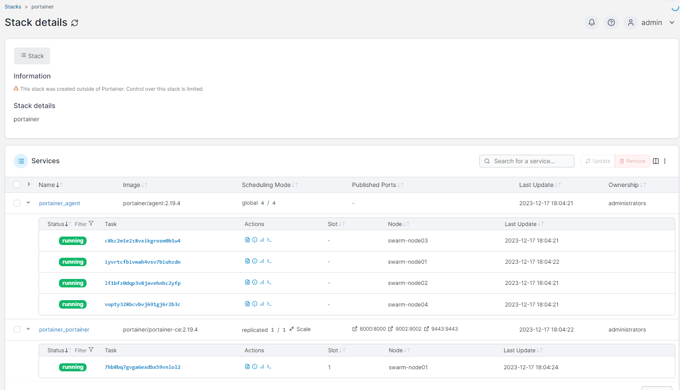Show stats for task on swarm-node02

click(x=262, y=282)
